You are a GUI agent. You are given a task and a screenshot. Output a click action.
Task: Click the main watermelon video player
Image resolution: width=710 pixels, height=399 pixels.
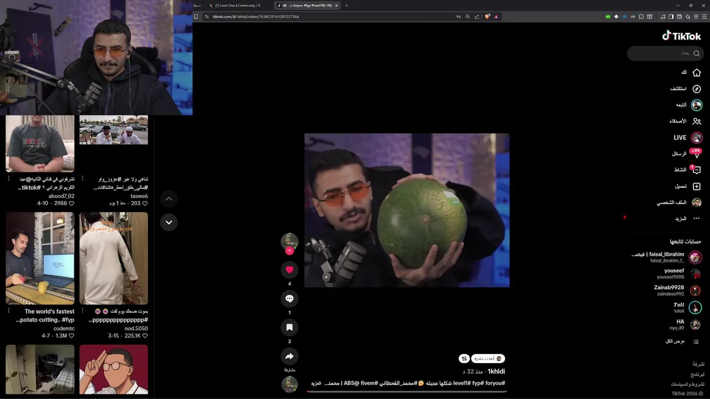[x=407, y=210]
